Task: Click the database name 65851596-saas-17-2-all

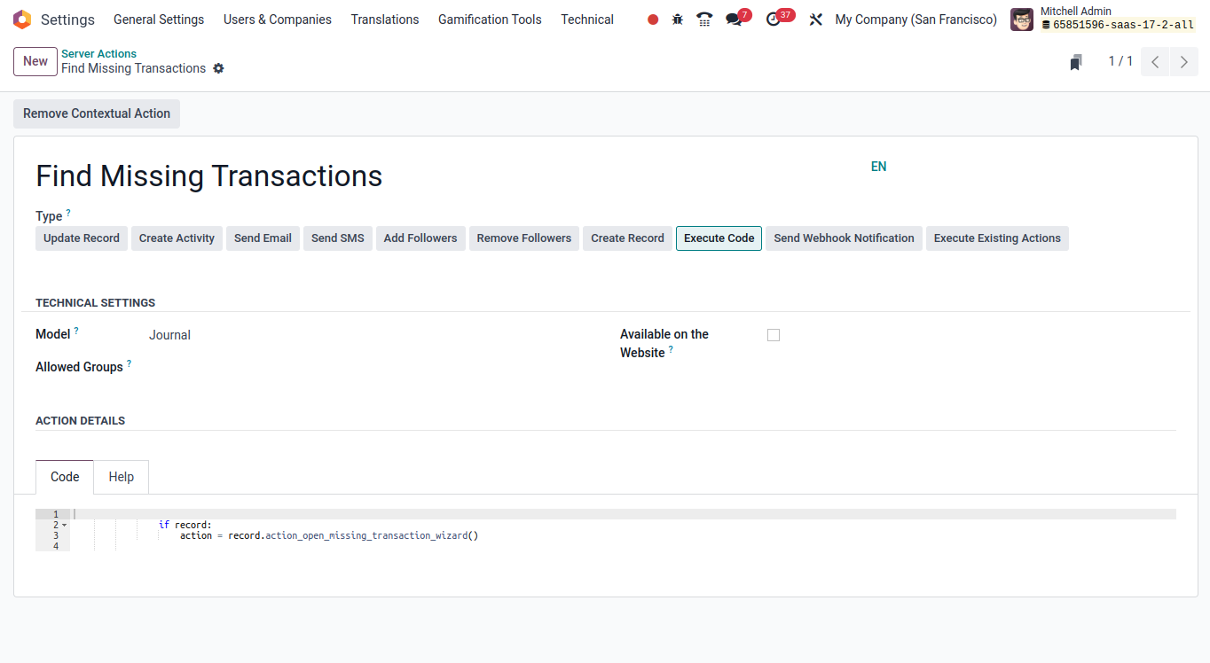Action: 1123,25
